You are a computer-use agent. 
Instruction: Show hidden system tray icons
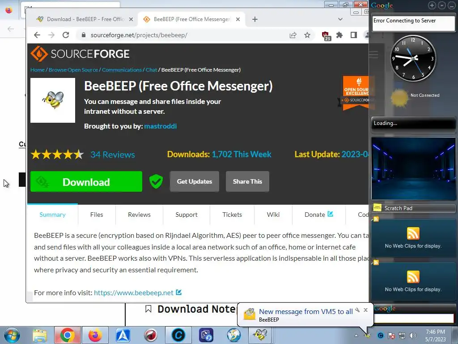(356, 335)
